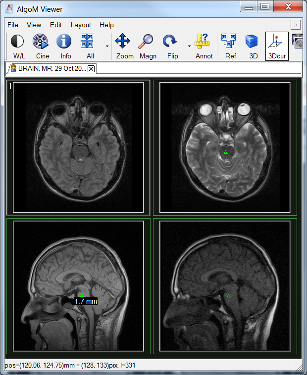The width and height of the screenshot is (307, 375).
Task: Select the BRAIN, MR, 29 Oct tab
Action: click(x=51, y=69)
